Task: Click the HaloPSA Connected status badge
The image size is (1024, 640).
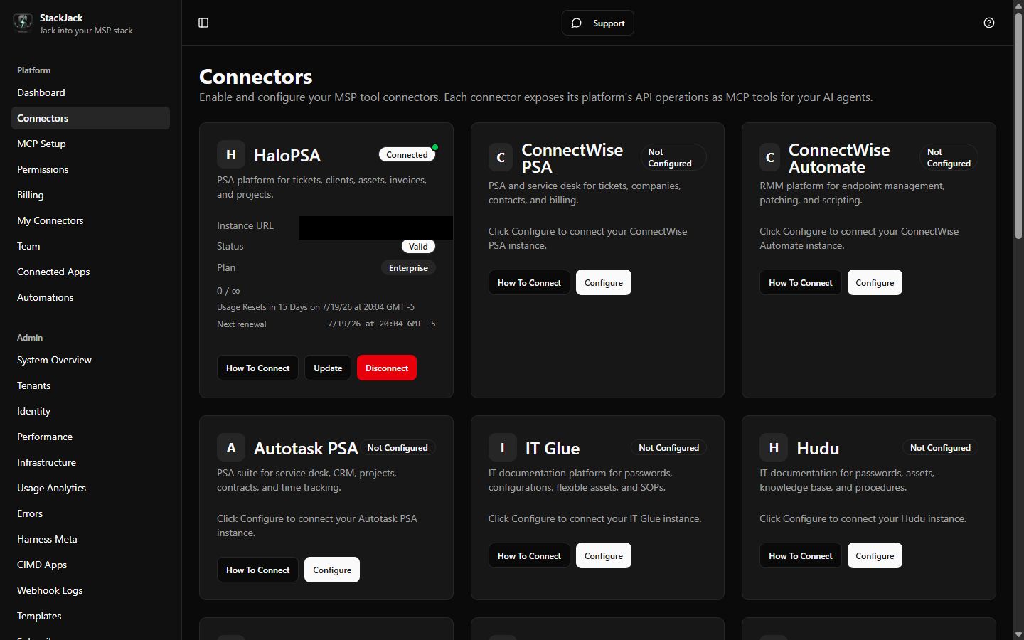Action: [x=407, y=154]
